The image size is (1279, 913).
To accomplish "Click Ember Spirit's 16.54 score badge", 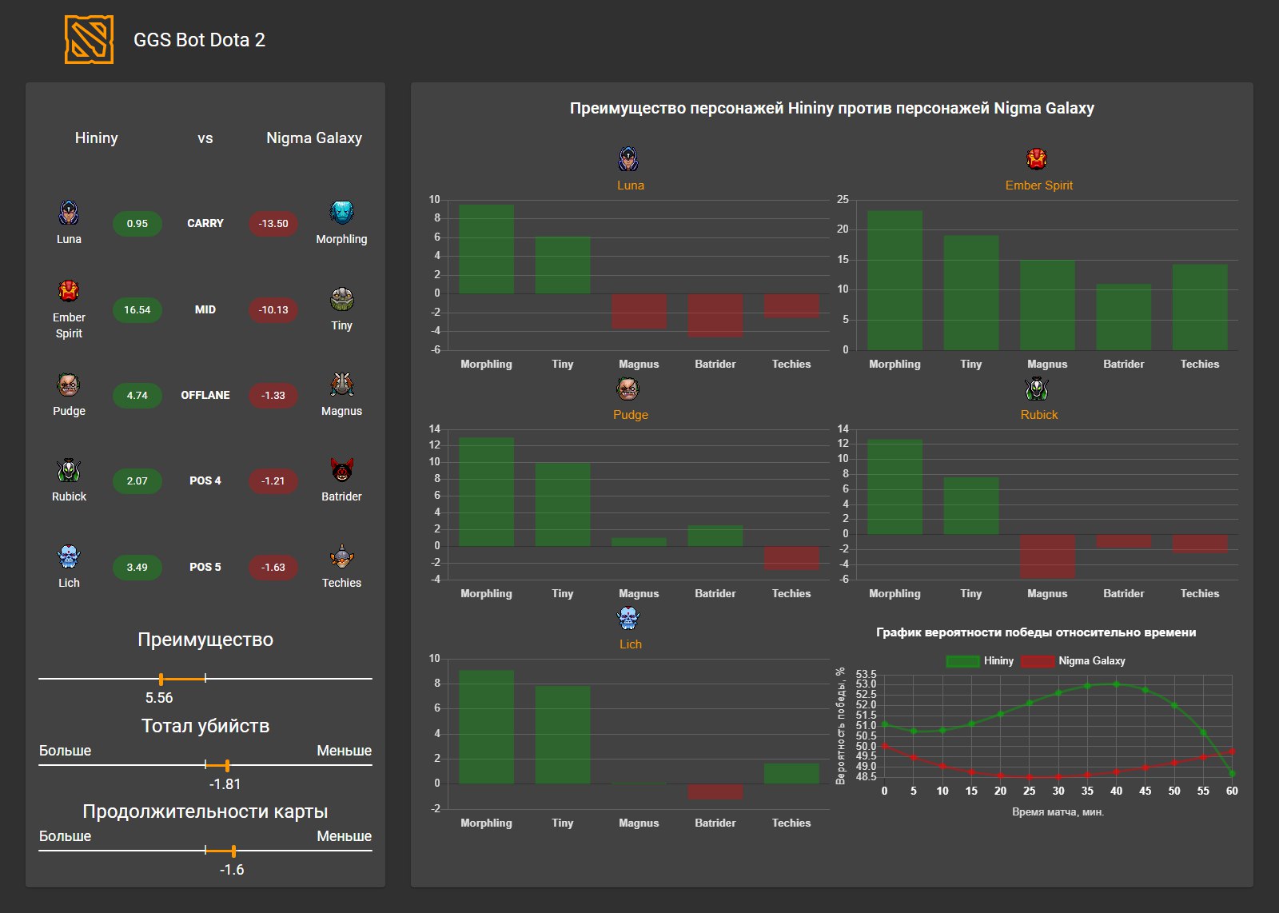I will (137, 310).
